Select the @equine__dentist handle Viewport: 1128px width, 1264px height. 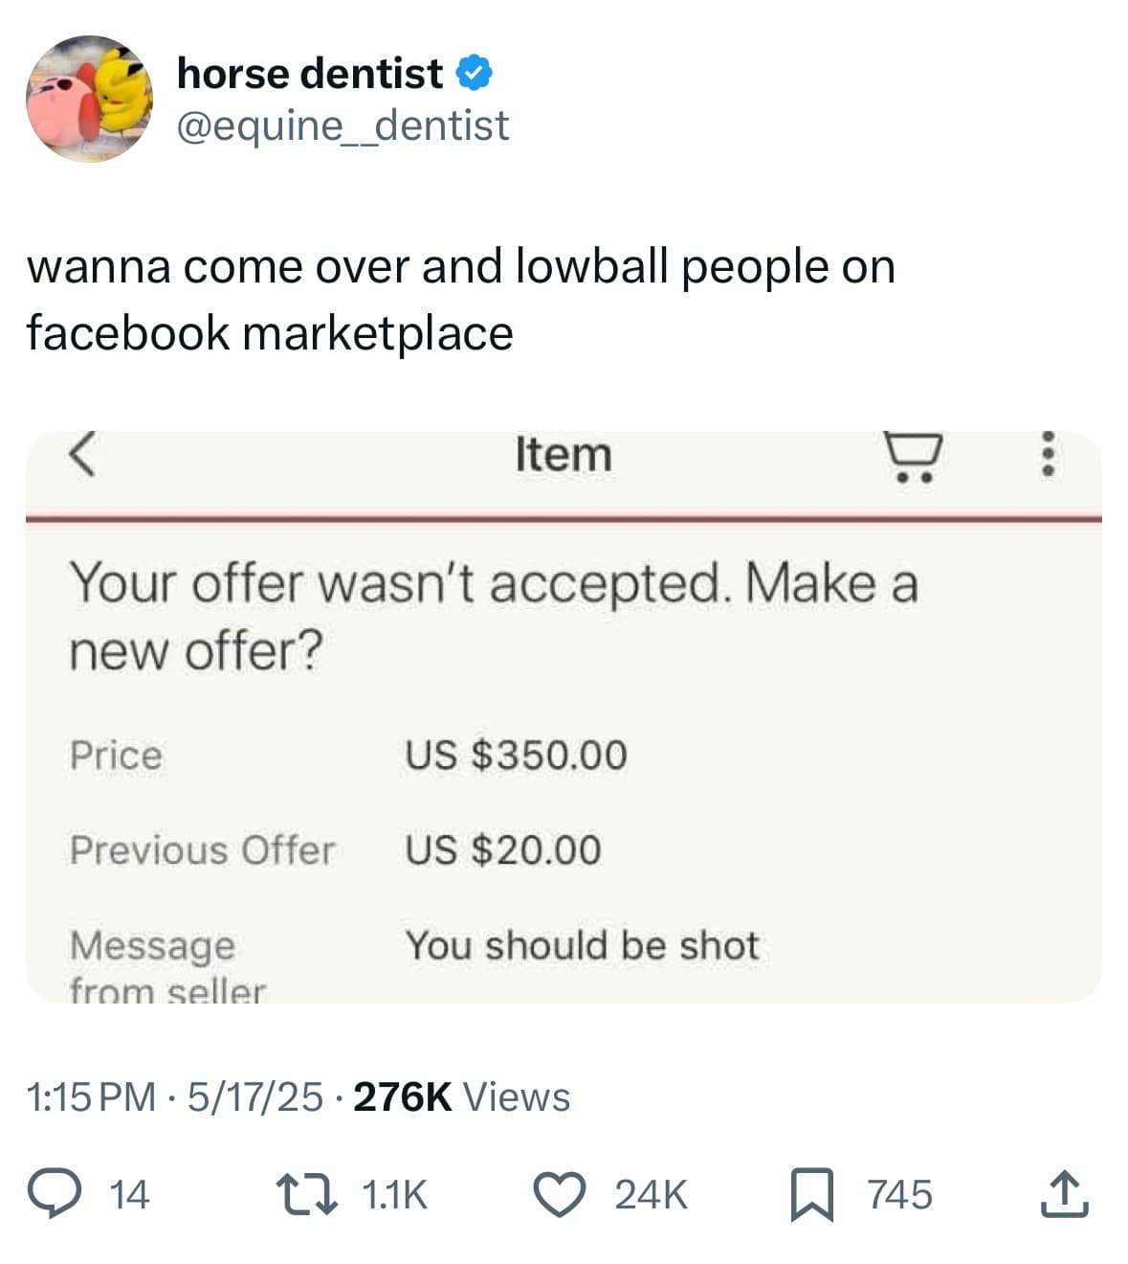tap(344, 124)
